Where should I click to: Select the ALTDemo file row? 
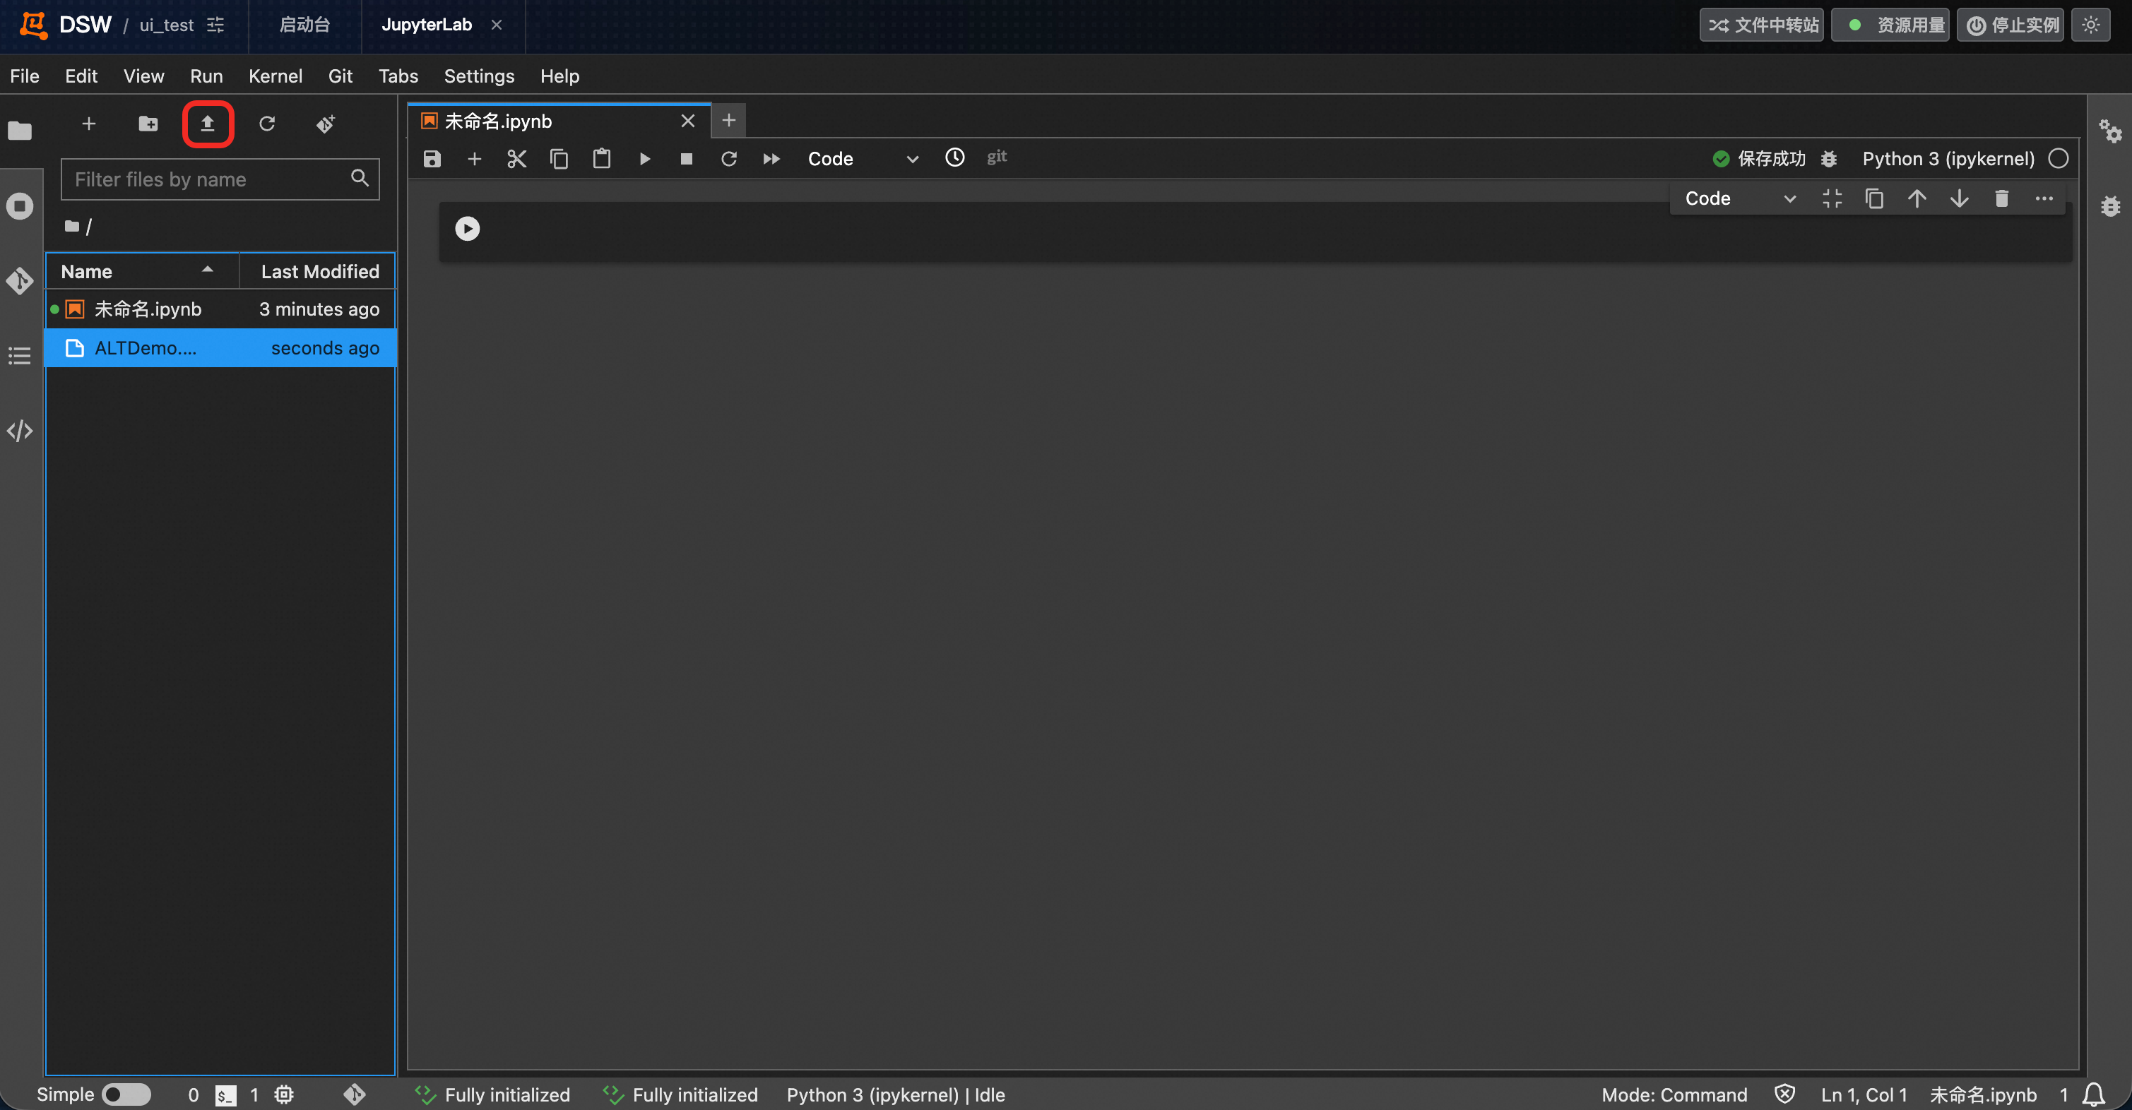[220, 348]
